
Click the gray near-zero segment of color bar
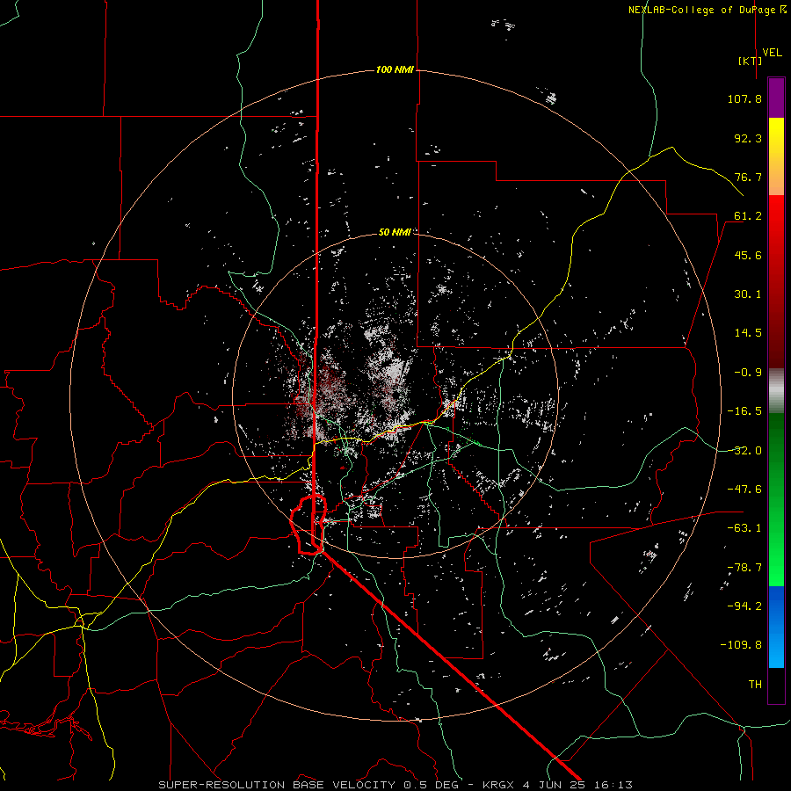click(776, 391)
